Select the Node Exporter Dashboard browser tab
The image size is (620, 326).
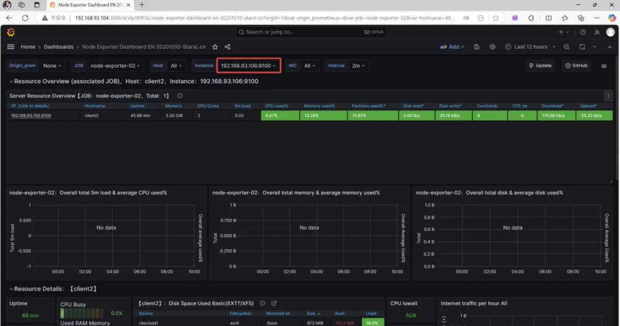tap(90, 5)
